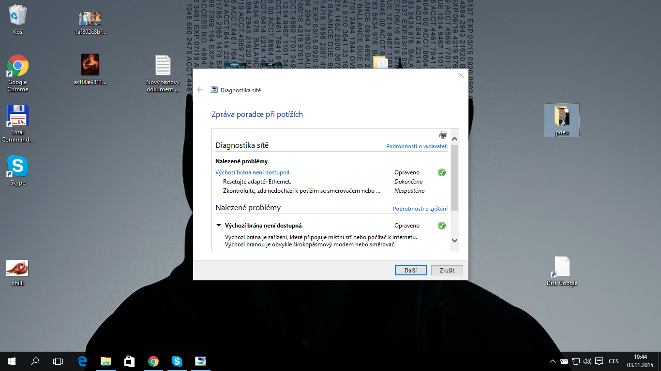The image size is (661, 371).
Task: Open the pneu folder on desktop
Action: pyautogui.click(x=562, y=117)
